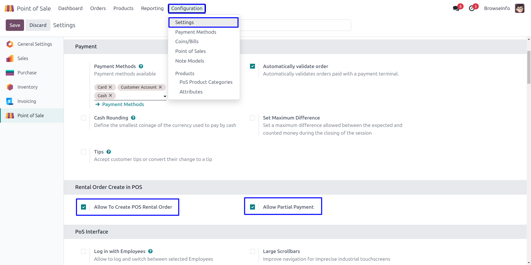The width and height of the screenshot is (531, 265).
Task: Click the Point of Sale app logo
Action: 9,8
